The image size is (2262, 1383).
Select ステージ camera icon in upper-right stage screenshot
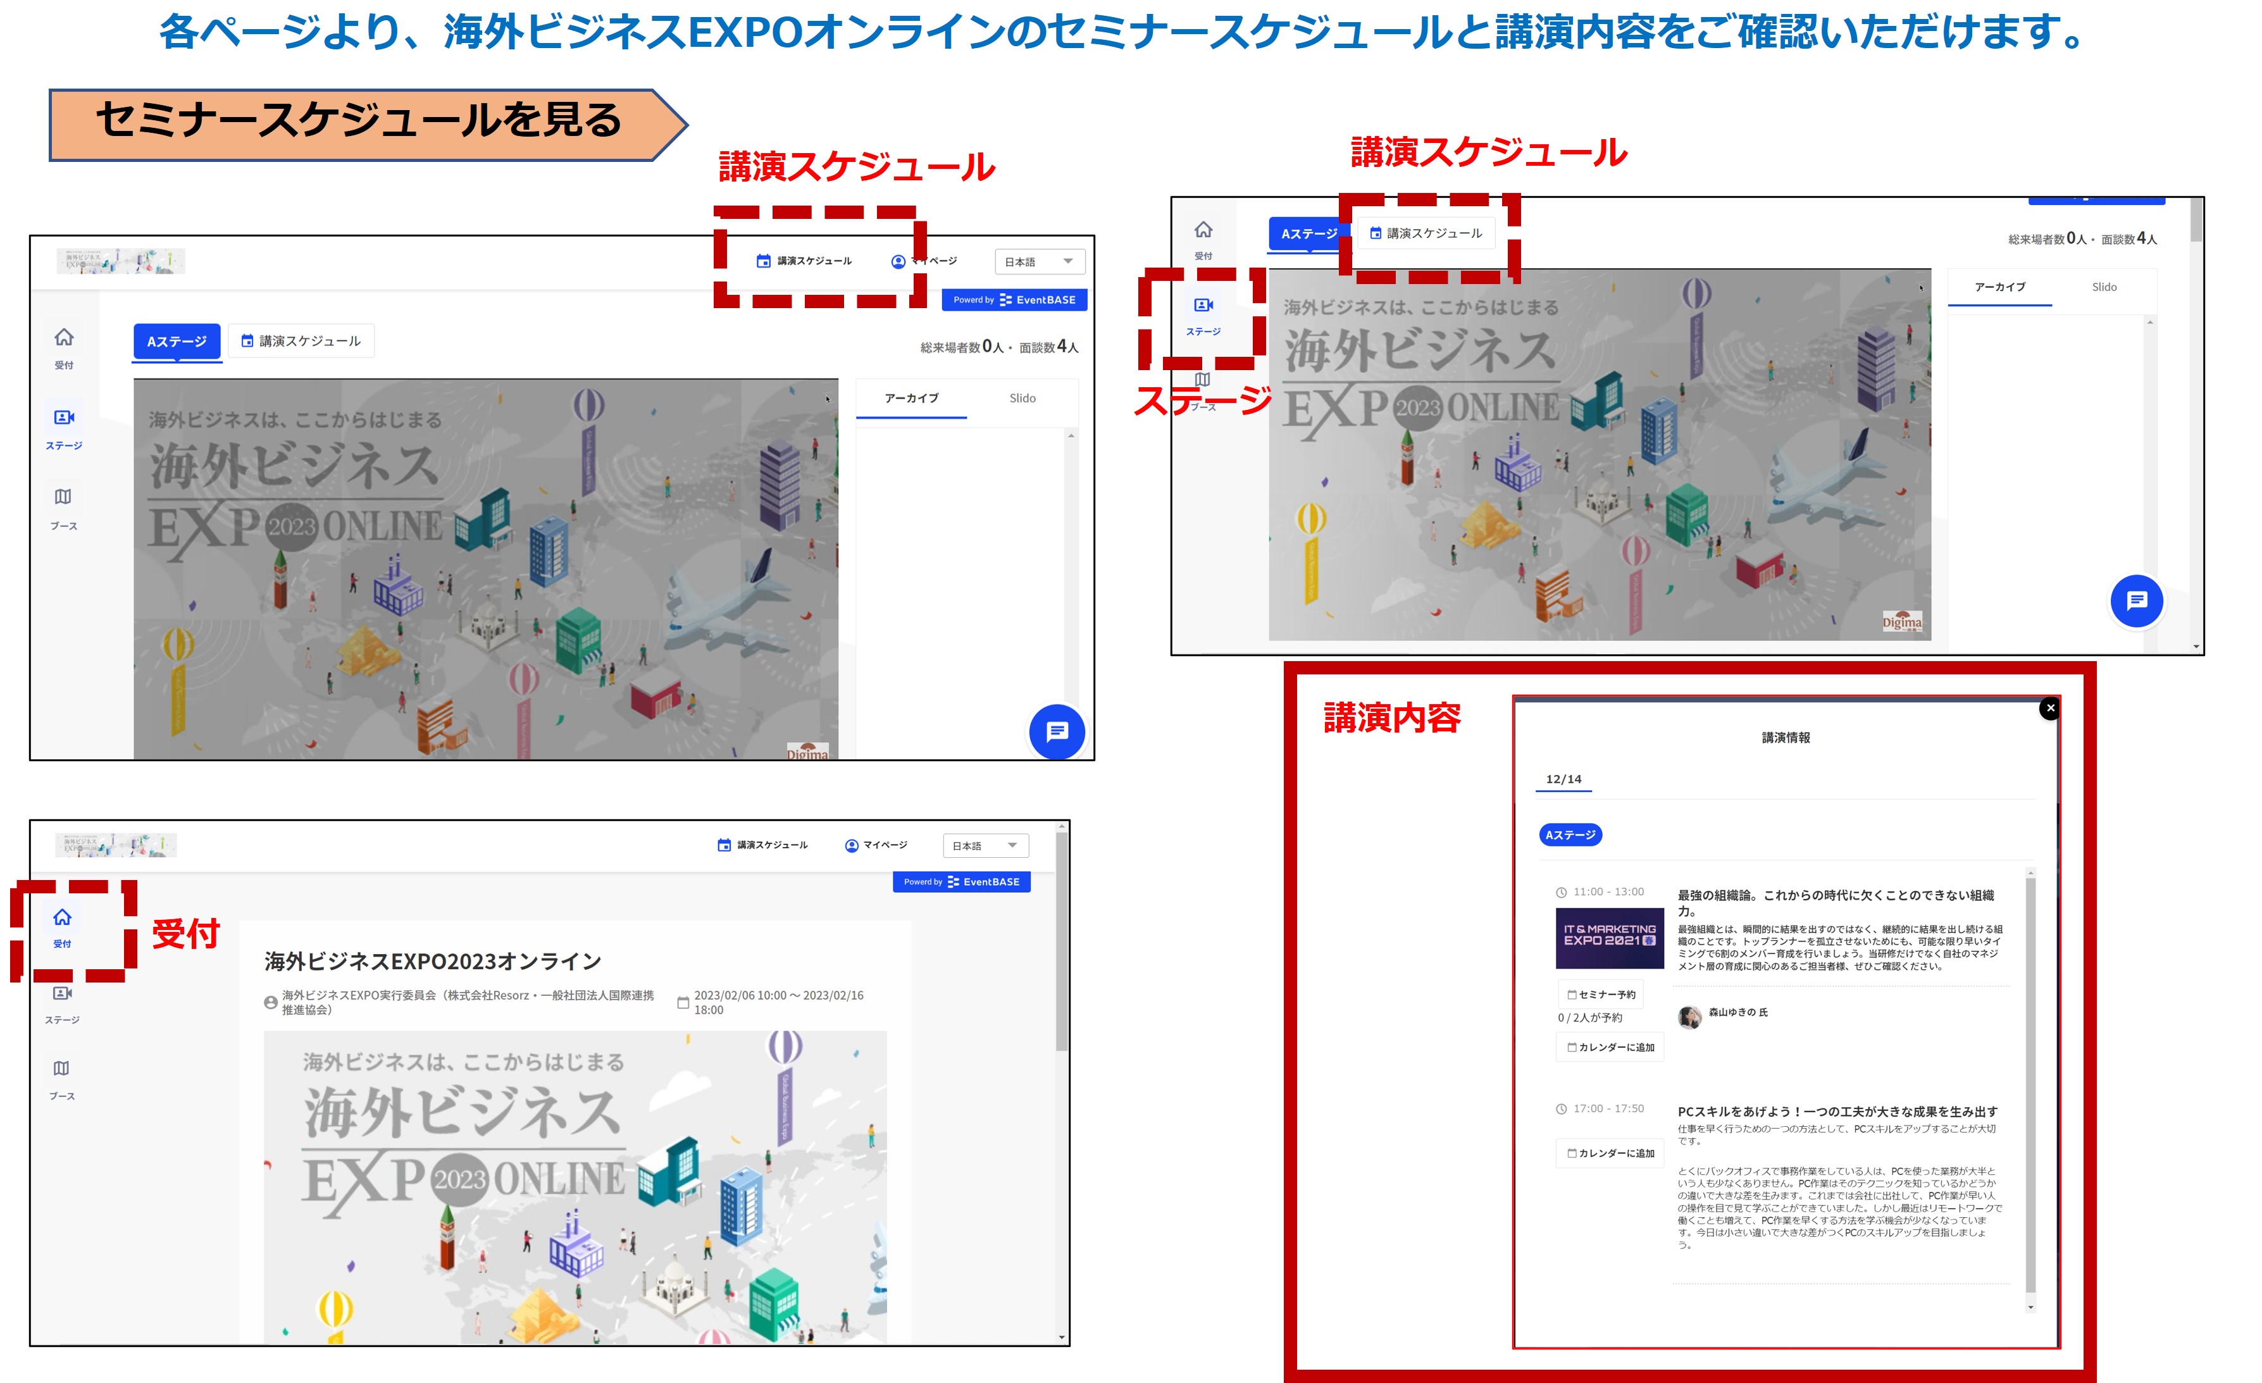(1203, 315)
